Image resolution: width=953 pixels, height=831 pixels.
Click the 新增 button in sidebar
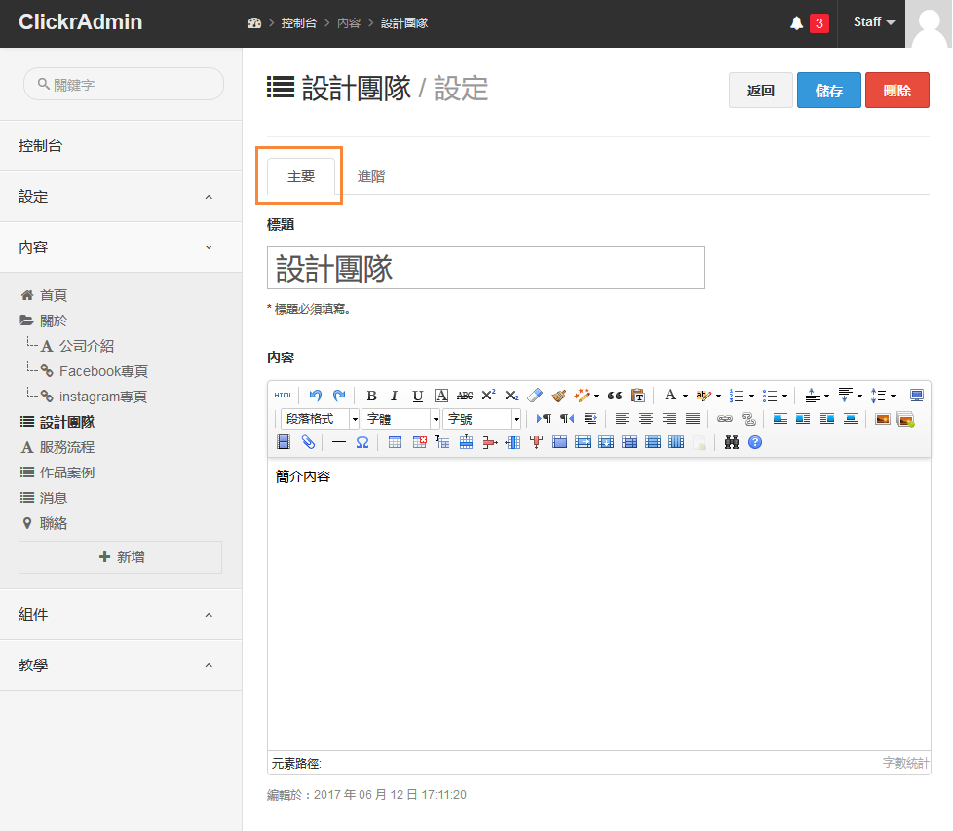(x=120, y=557)
